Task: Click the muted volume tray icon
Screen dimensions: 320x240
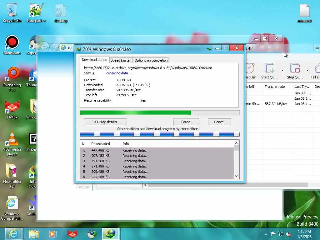Action: (288, 234)
